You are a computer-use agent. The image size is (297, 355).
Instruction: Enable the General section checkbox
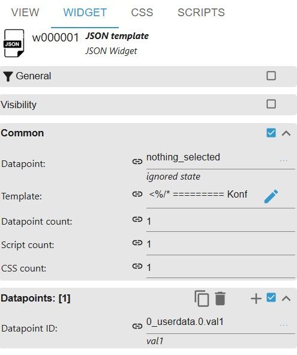pyautogui.click(x=271, y=76)
